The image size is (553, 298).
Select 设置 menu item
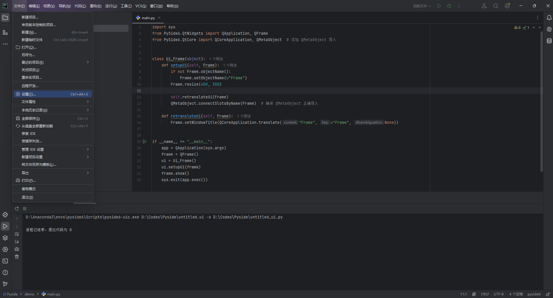pyautogui.click(x=53, y=94)
